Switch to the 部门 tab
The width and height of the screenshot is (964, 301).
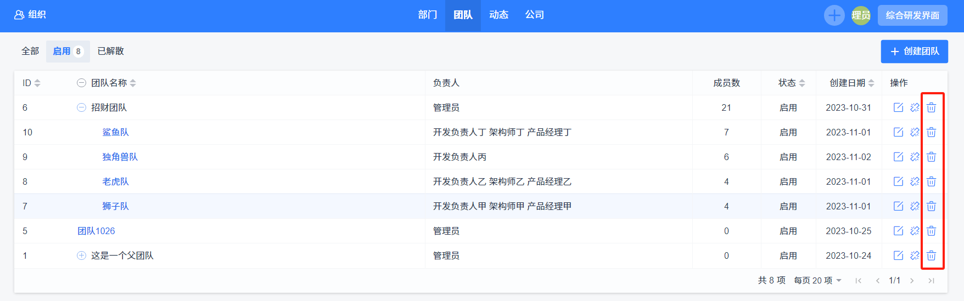pos(427,15)
